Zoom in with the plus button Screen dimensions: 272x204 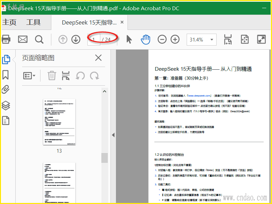click(x=175, y=39)
